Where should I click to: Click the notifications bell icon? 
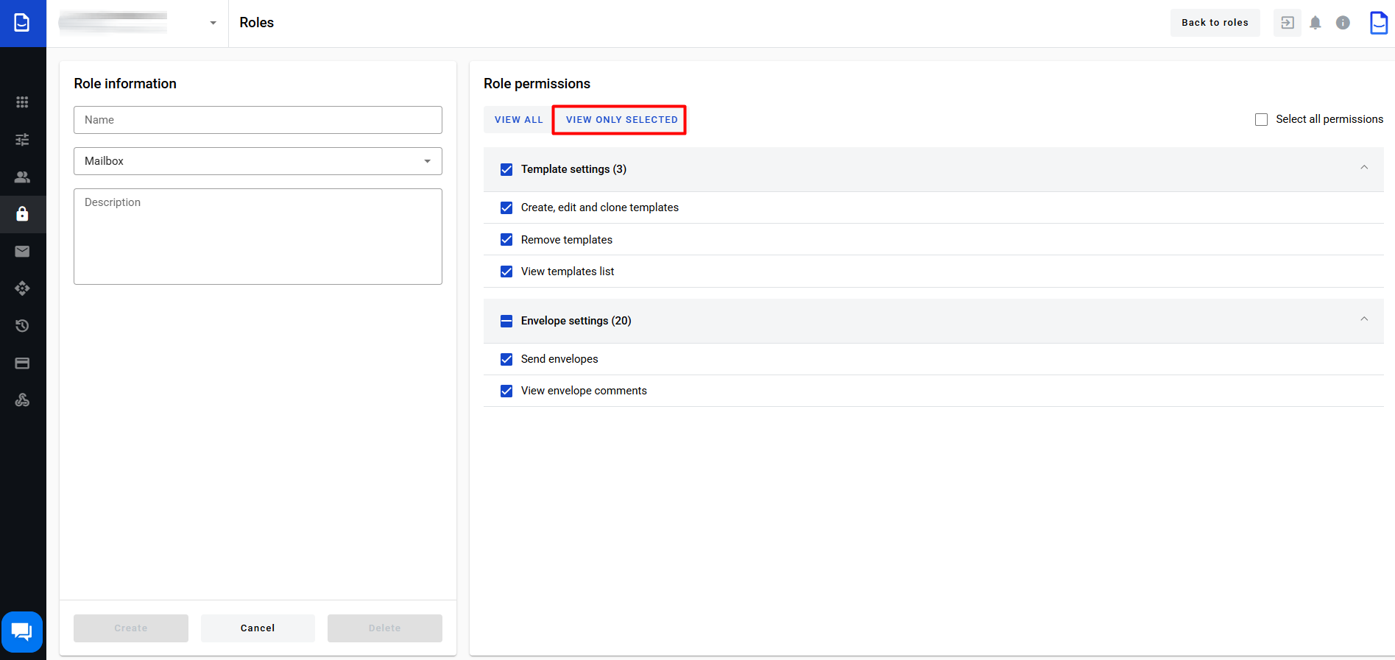[x=1315, y=23]
